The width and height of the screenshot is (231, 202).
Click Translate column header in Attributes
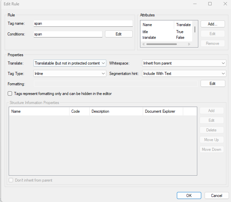183,25
